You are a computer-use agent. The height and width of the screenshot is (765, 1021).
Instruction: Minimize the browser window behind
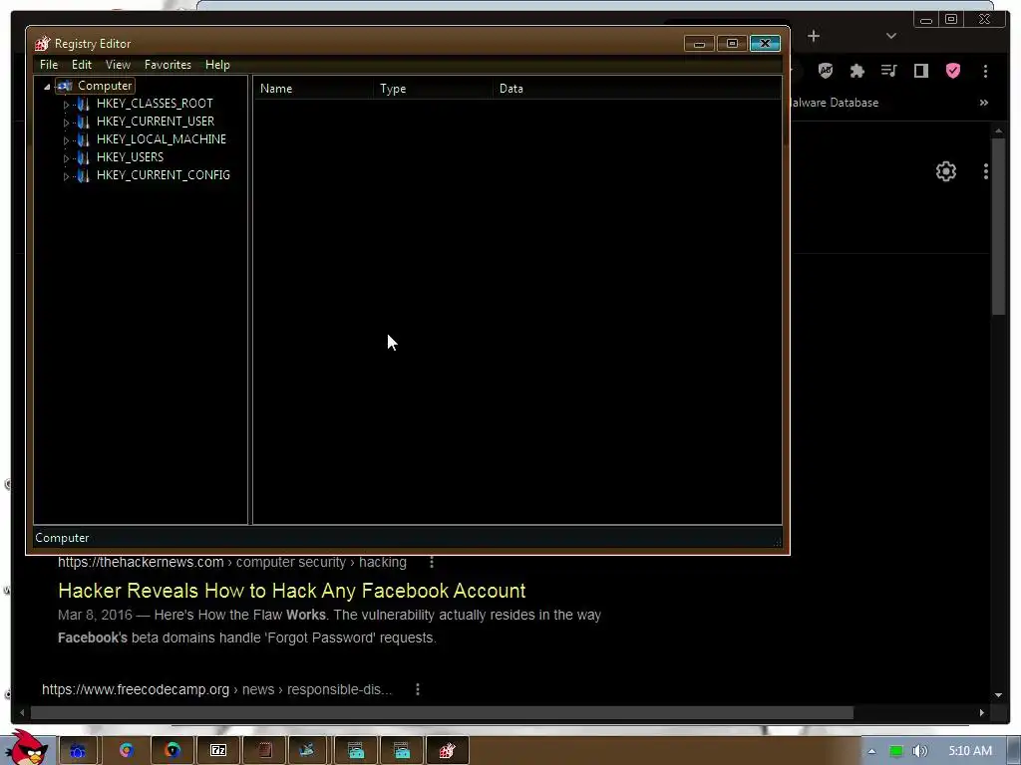click(x=926, y=20)
